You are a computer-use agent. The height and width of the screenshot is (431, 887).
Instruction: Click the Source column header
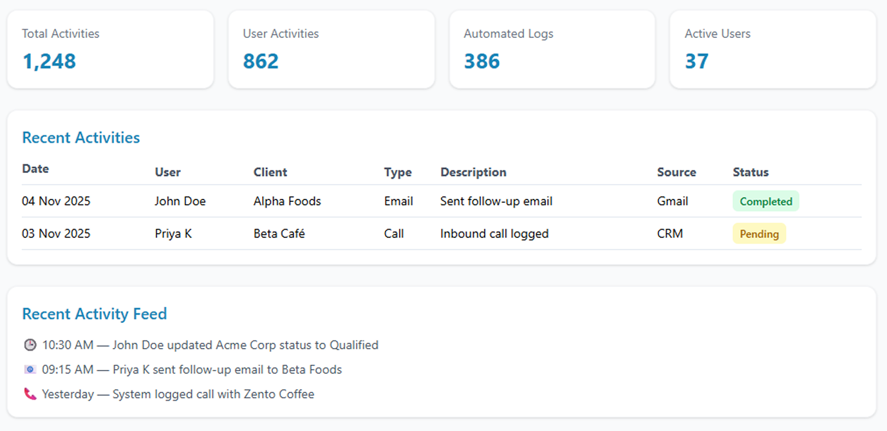coord(677,172)
